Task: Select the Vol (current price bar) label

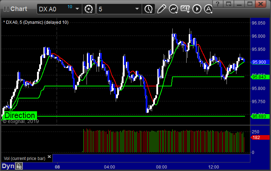Action: point(25,159)
